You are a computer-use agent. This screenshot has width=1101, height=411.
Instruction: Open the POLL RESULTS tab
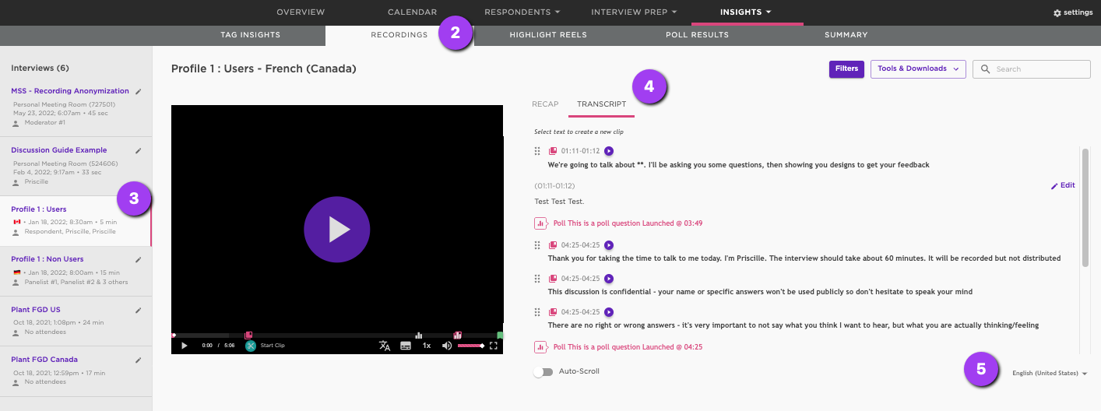click(697, 35)
